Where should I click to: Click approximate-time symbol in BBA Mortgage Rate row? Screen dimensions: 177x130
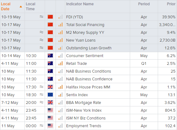(41, 102)
